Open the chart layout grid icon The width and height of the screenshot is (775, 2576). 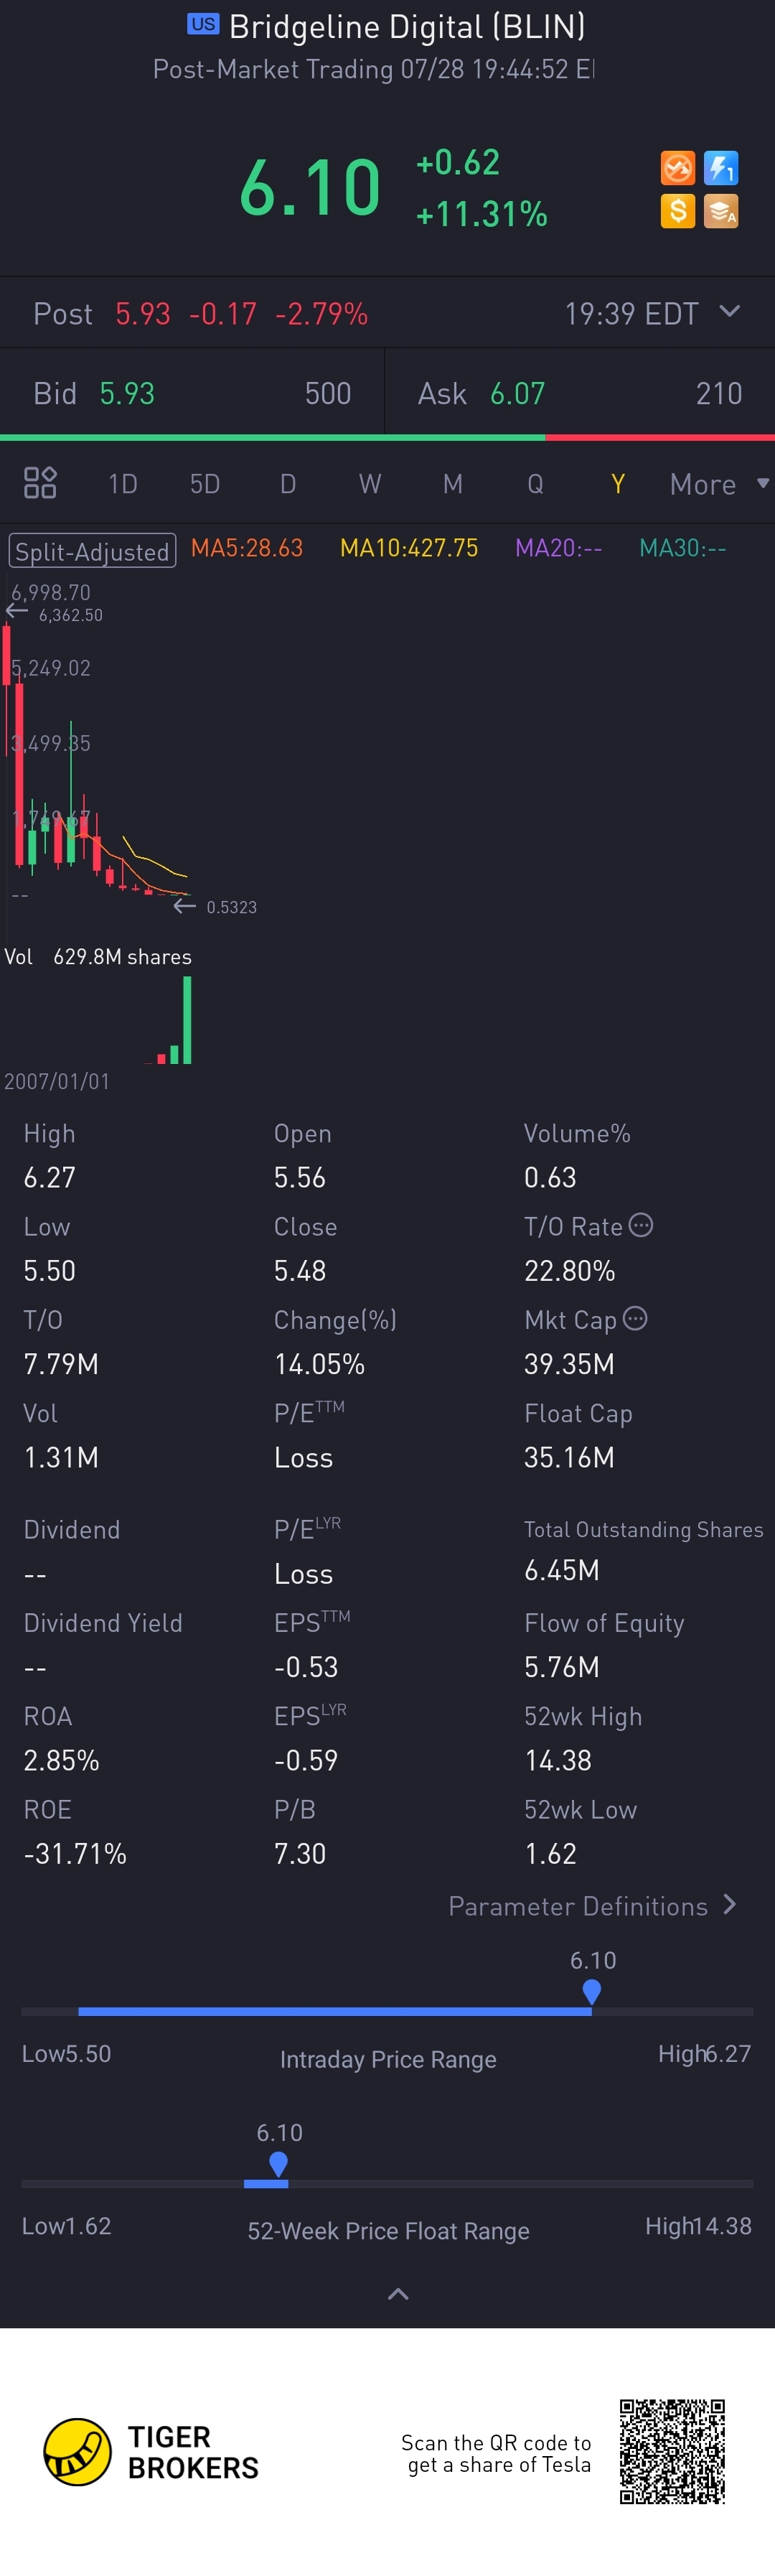[x=40, y=483]
